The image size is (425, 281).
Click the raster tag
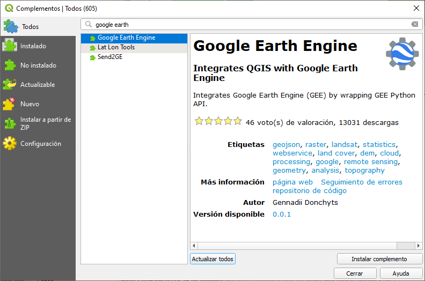[x=316, y=145]
